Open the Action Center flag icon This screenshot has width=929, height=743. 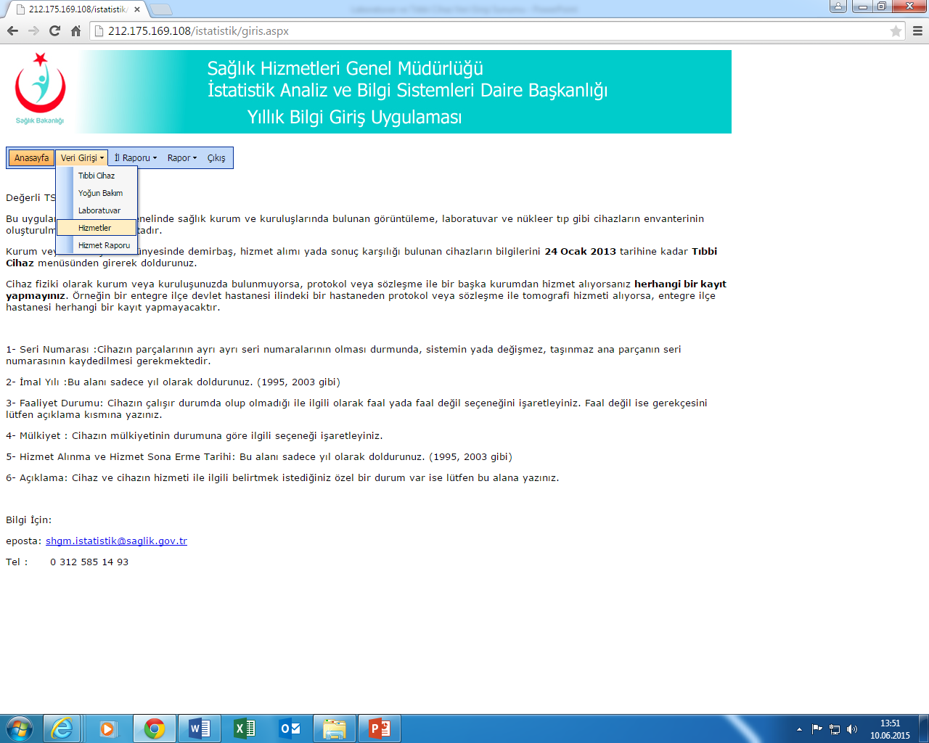pos(817,729)
